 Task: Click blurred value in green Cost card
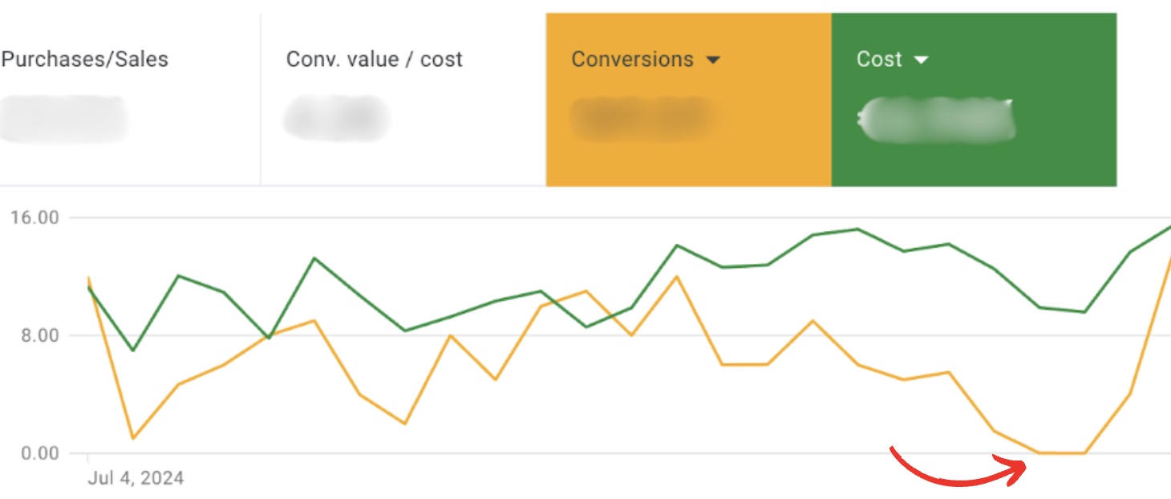935,120
